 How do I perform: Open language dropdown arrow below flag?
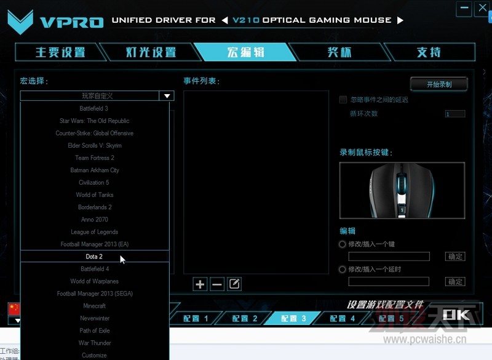[17, 321]
